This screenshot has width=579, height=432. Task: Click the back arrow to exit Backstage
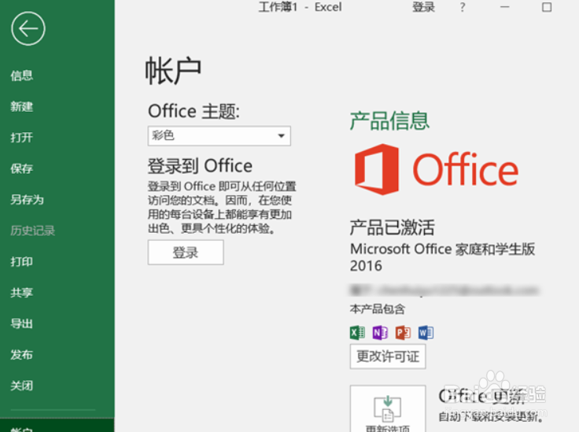point(28,28)
